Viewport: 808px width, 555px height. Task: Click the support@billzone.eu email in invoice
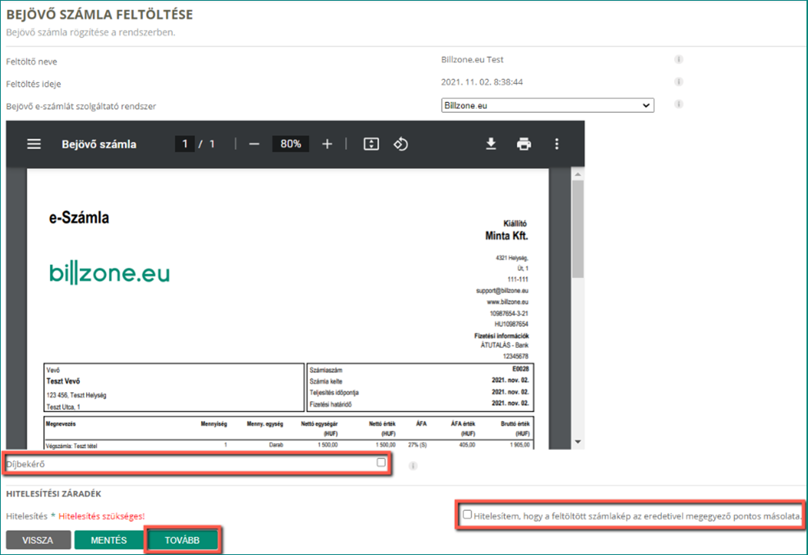click(x=502, y=291)
